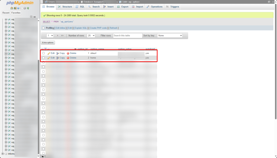
Task: Check the siteurl row checkbox
Action: [x=43, y=53]
